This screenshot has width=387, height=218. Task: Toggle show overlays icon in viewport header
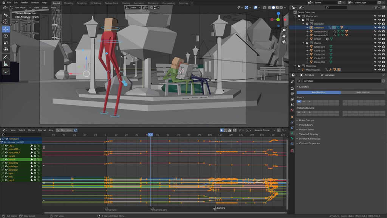(x=255, y=8)
